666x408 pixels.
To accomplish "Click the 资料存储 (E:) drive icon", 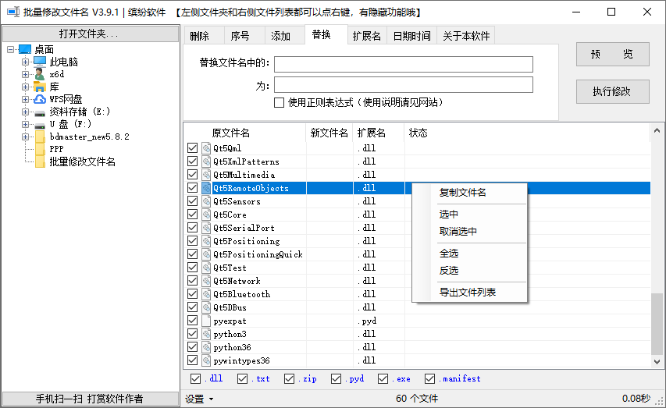I will 40,112.
